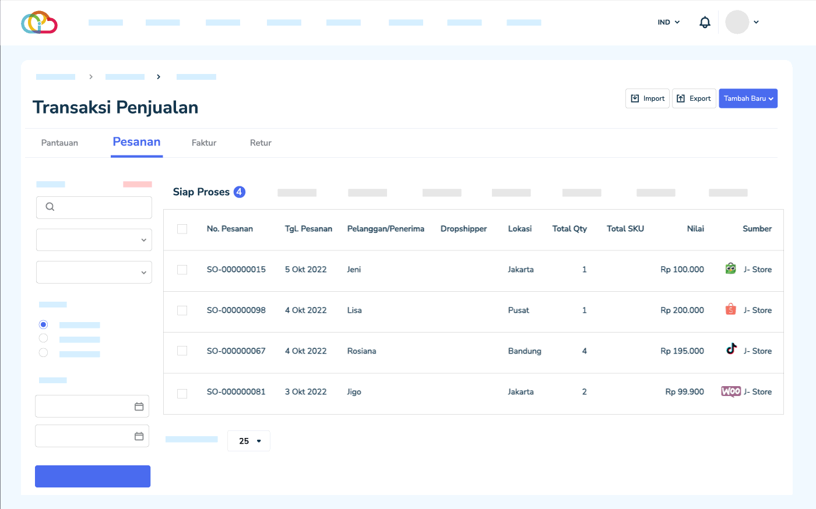Image resolution: width=816 pixels, height=509 pixels.
Task: Click the WooCommerce icon in Jigo's row
Action: 730,391
